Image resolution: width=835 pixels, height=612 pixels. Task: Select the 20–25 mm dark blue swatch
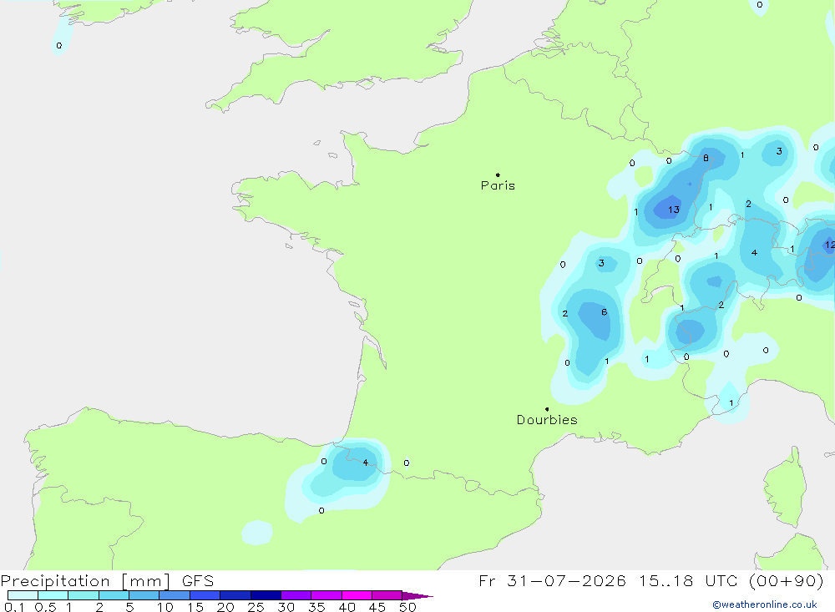coord(235,595)
